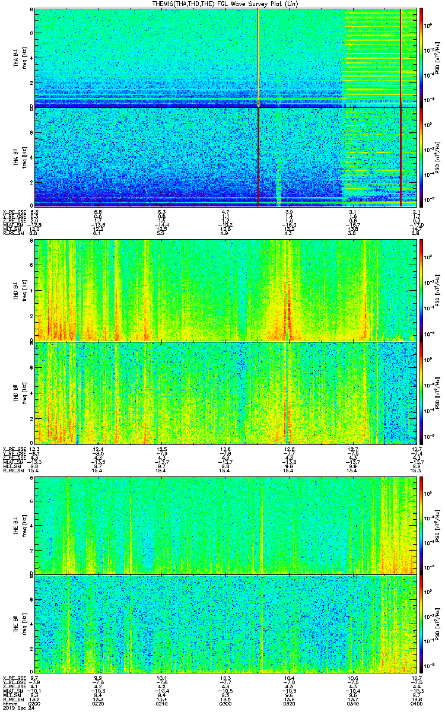Select the THE B-parallel color bar

421,624
